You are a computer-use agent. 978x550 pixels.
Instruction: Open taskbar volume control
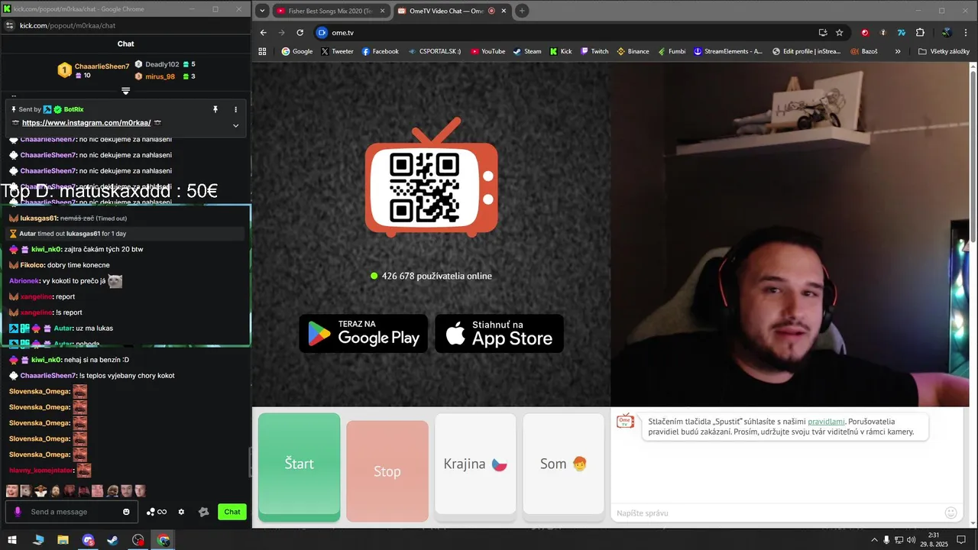pyautogui.click(x=911, y=540)
